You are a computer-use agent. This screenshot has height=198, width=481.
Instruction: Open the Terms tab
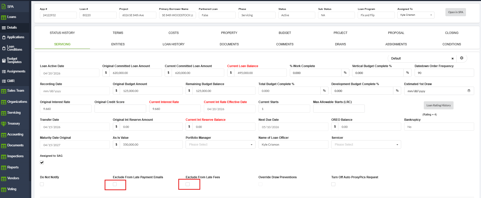coord(118,33)
